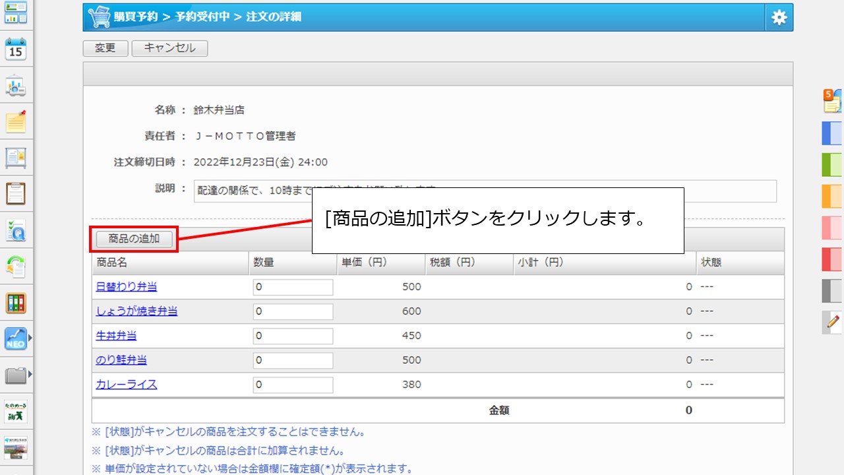
Task: Click the quantity field for 牛丼弁当
Action: click(293, 336)
